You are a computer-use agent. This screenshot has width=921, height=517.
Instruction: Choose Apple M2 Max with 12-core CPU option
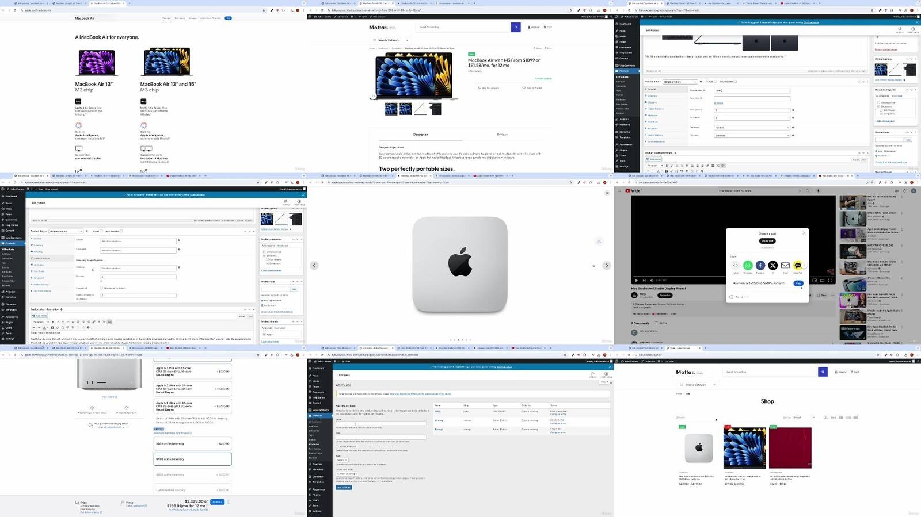192,372
